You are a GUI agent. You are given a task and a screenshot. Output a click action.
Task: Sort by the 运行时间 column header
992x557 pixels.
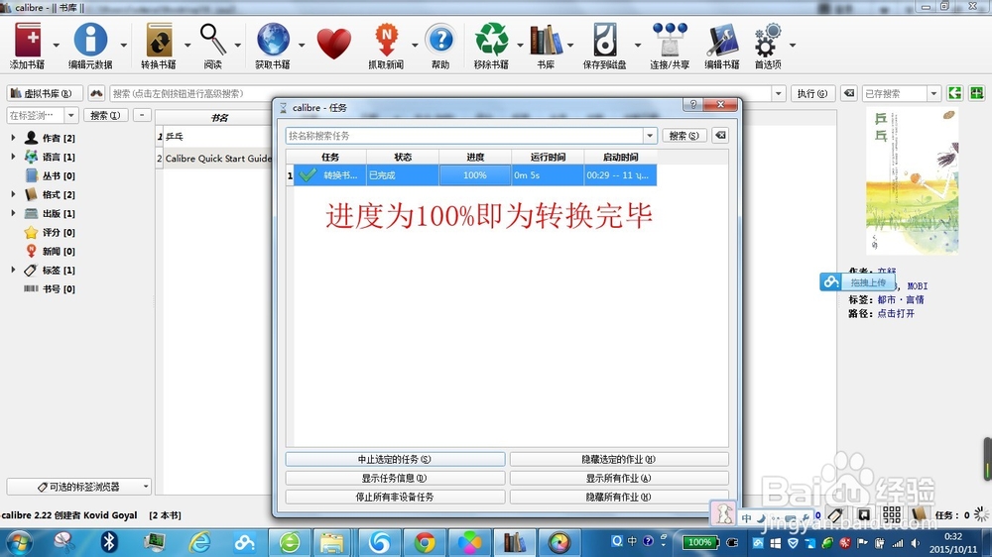pos(548,157)
